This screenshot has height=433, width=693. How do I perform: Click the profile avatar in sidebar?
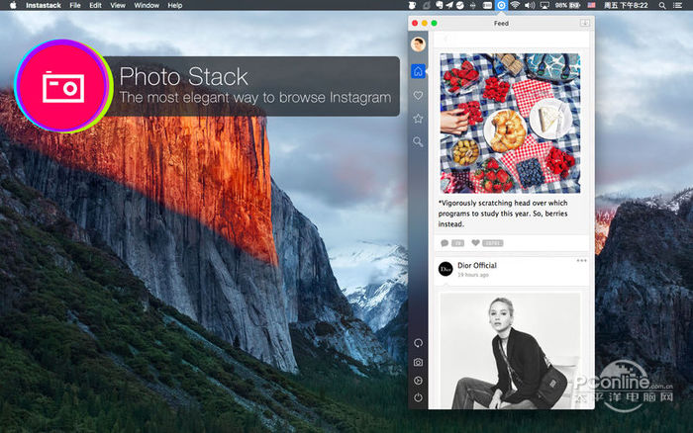click(418, 44)
